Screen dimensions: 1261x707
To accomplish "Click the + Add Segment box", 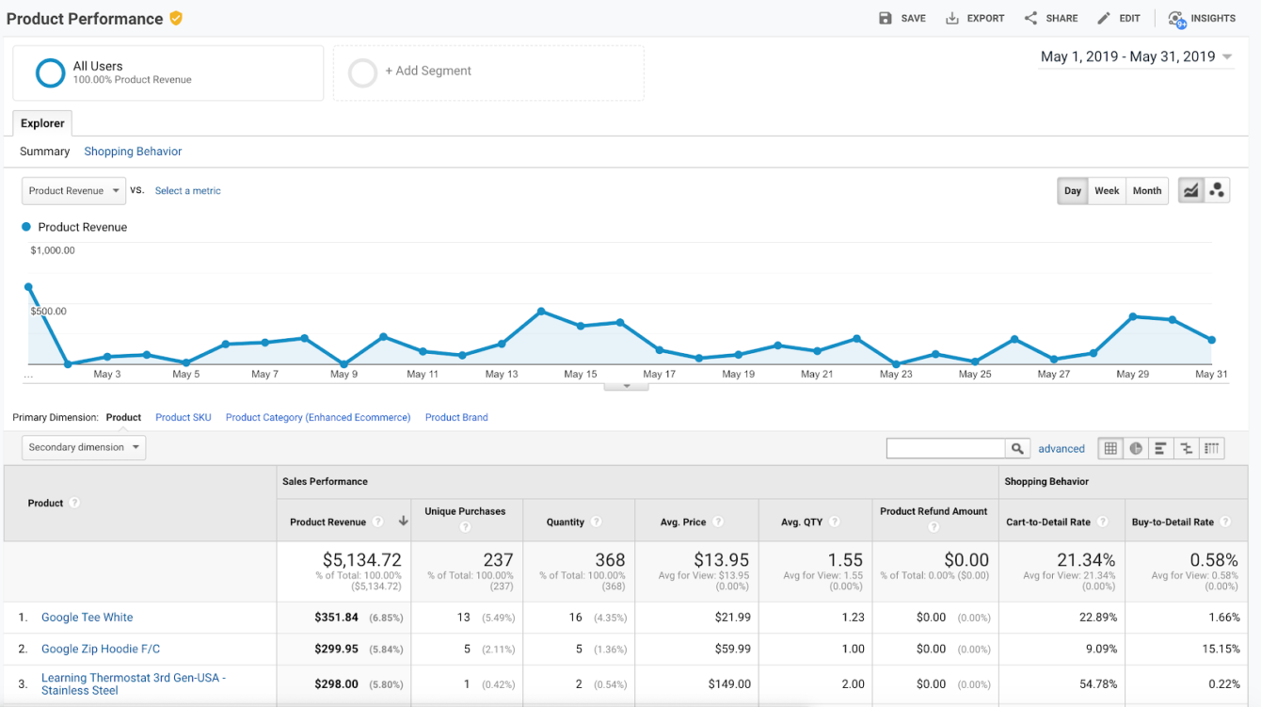I will [x=488, y=72].
